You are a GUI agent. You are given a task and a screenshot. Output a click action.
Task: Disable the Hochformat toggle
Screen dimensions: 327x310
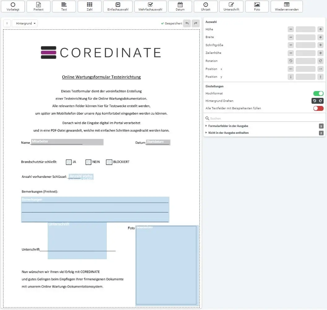click(318, 93)
